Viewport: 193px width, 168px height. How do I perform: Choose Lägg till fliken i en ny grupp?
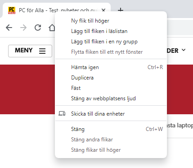pyautogui.click(x=111, y=42)
